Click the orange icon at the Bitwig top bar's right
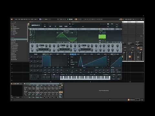Viewport: 155px width, 116px height. [121, 19]
